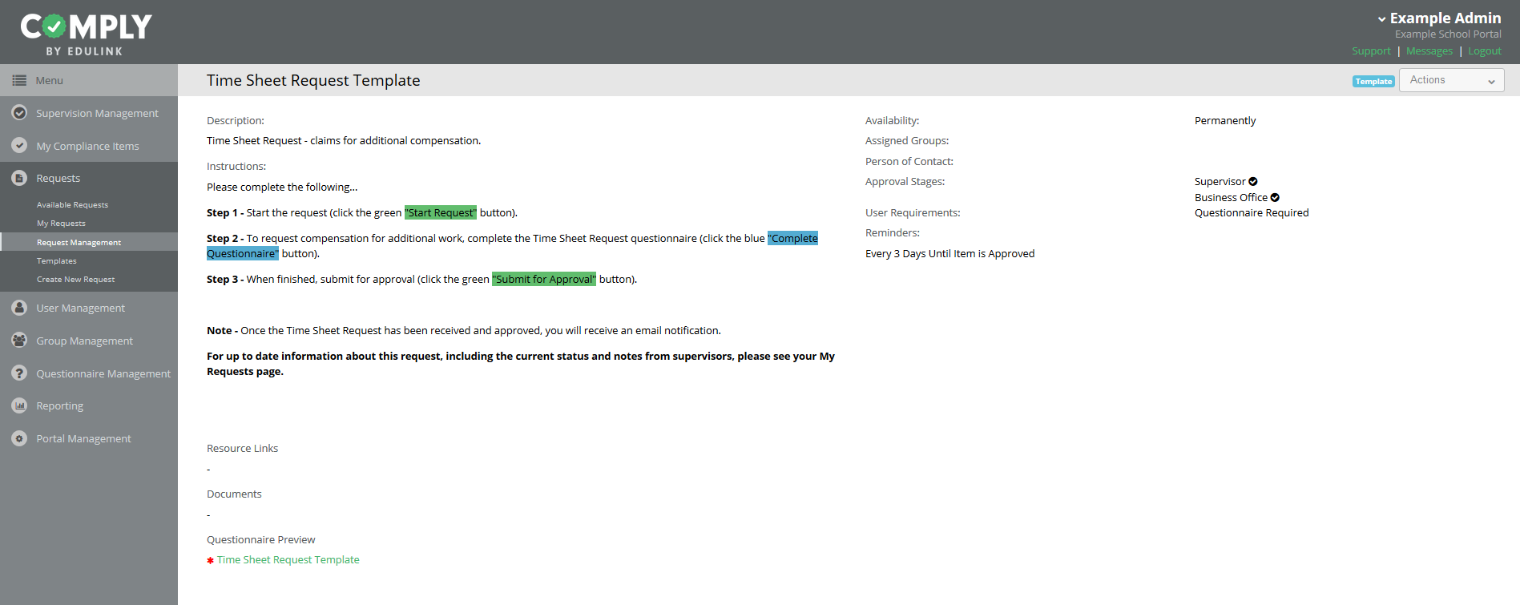
Task: Open Supervision Management section
Action: coord(89,113)
